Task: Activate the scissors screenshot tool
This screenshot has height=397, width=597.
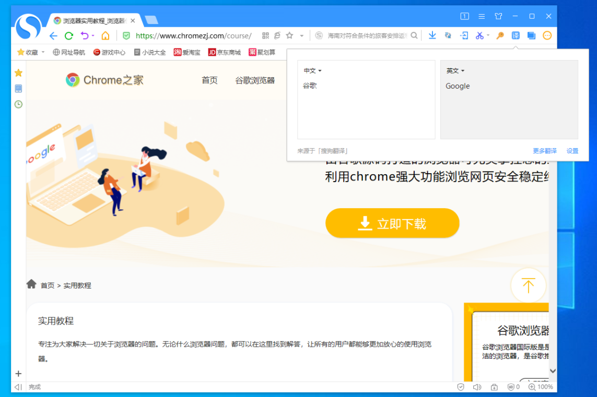Action: 479,36
